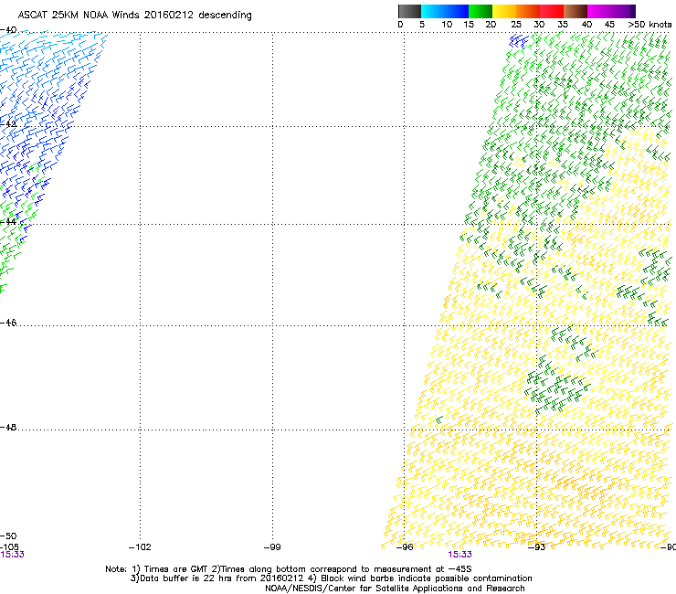Select the yellow 20-25 knots legend swatch

coord(504,11)
